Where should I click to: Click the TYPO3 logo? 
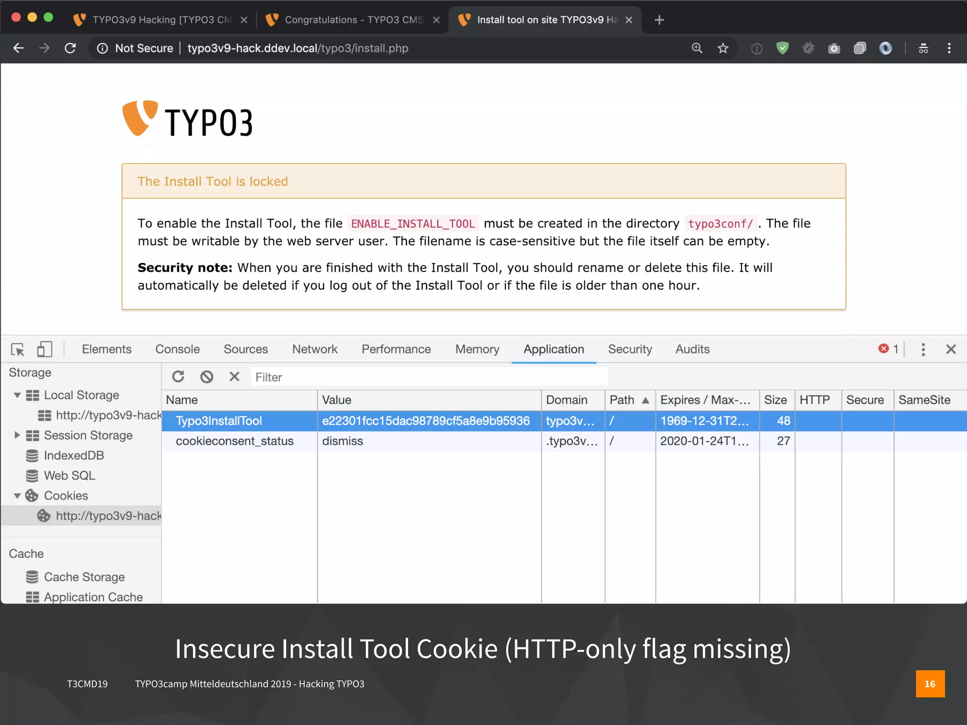pos(187,119)
